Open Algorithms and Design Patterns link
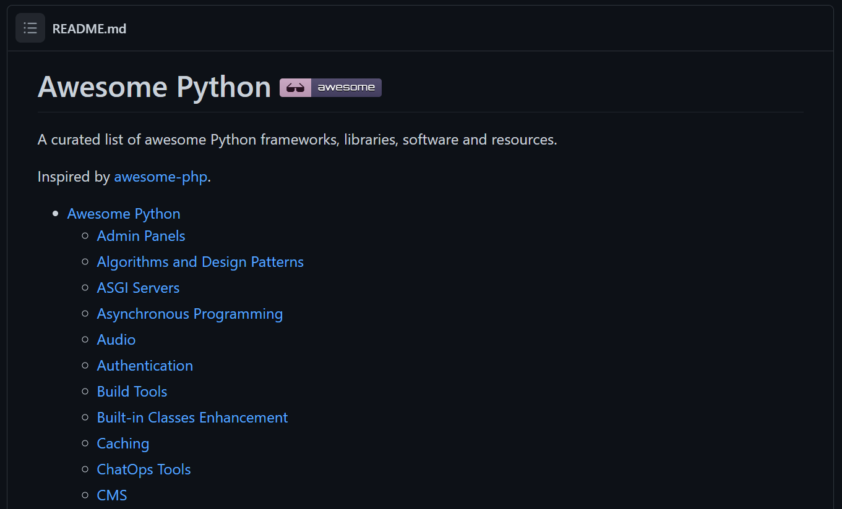Image resolution: width=842 pixels, height=509 pixels. (x=200, y=262)
